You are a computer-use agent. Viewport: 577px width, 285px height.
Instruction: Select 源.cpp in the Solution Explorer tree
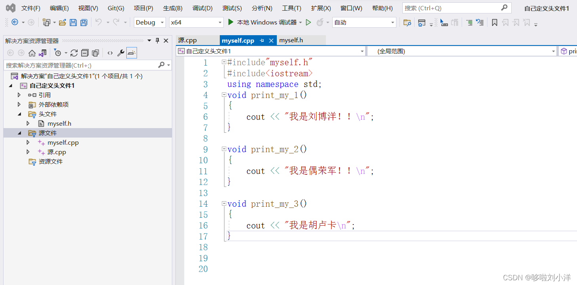(57, 152)
